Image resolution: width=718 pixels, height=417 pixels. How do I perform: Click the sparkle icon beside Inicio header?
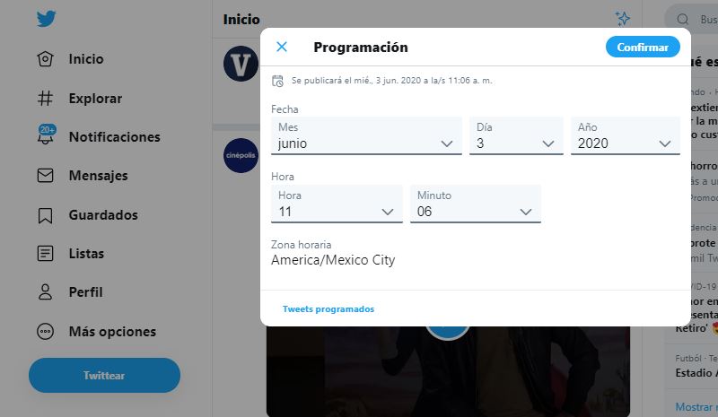click(x=622, y=19)
